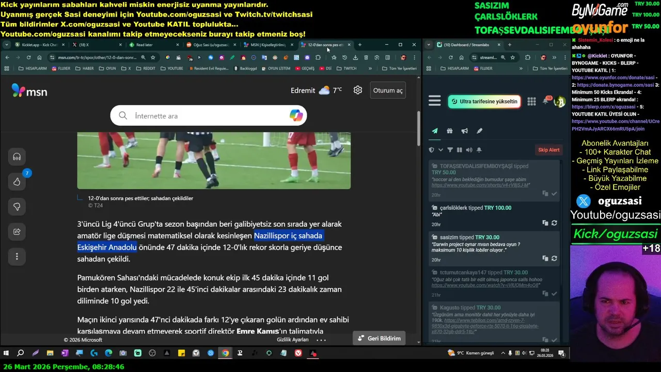This screenshot has height=372, width=661.
Task: Open the TWITCH bookmarks folder
Action: (347, 68)
